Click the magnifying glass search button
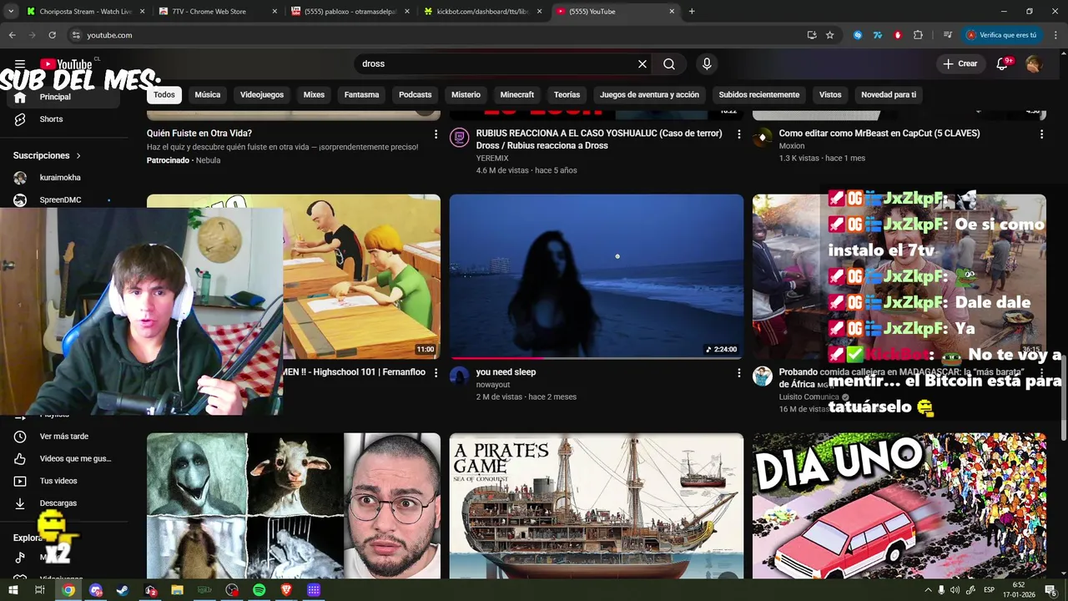Viewport: 1068px width, 601px height. (x=669, y=63)
